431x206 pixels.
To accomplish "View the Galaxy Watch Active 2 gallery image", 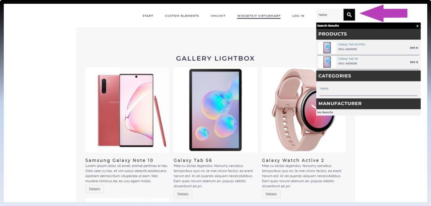I will [x=289, y=110].
